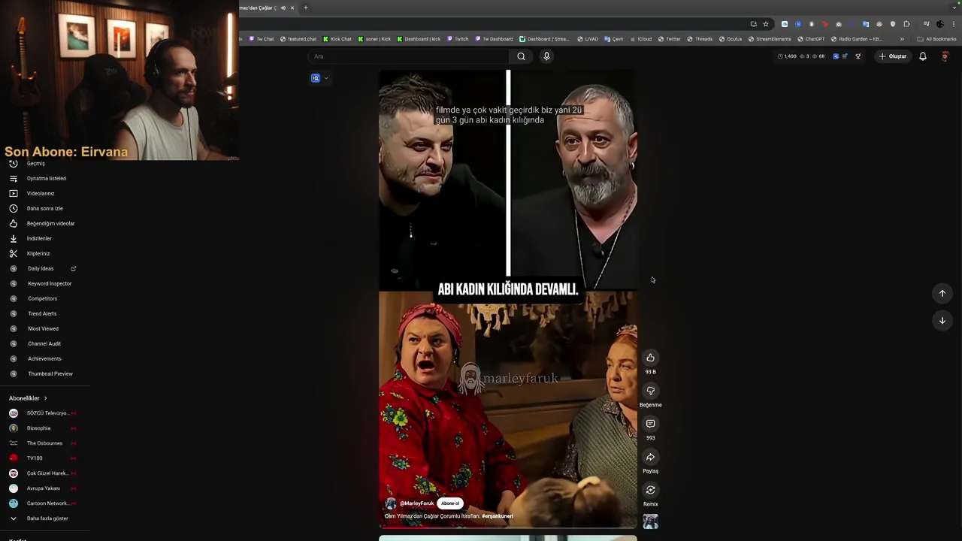The image size is (962, 541).
Task: Open Avrupa Yakası subscription channel
Action: 44,488
